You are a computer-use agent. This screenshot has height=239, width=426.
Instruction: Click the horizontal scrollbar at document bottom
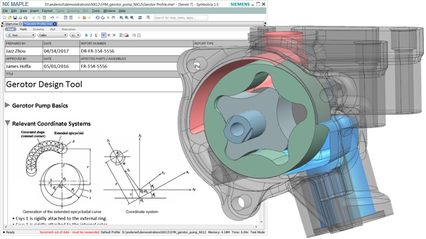pos(130,226)
